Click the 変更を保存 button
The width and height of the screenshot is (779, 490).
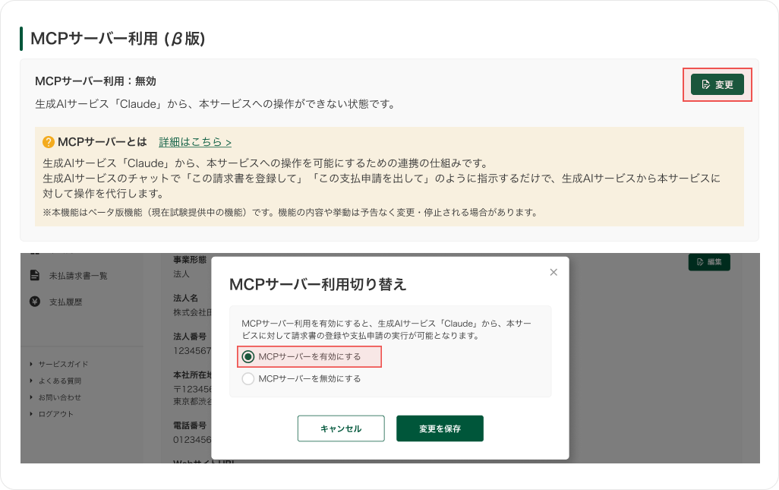pyautogui.click(x=440, y=428)
